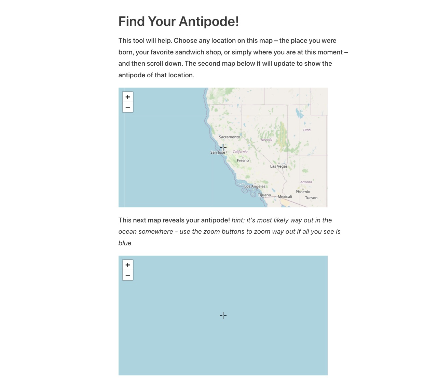Click the California state label on the map
Screen dimensions: 438x386
tap(240, 152)
